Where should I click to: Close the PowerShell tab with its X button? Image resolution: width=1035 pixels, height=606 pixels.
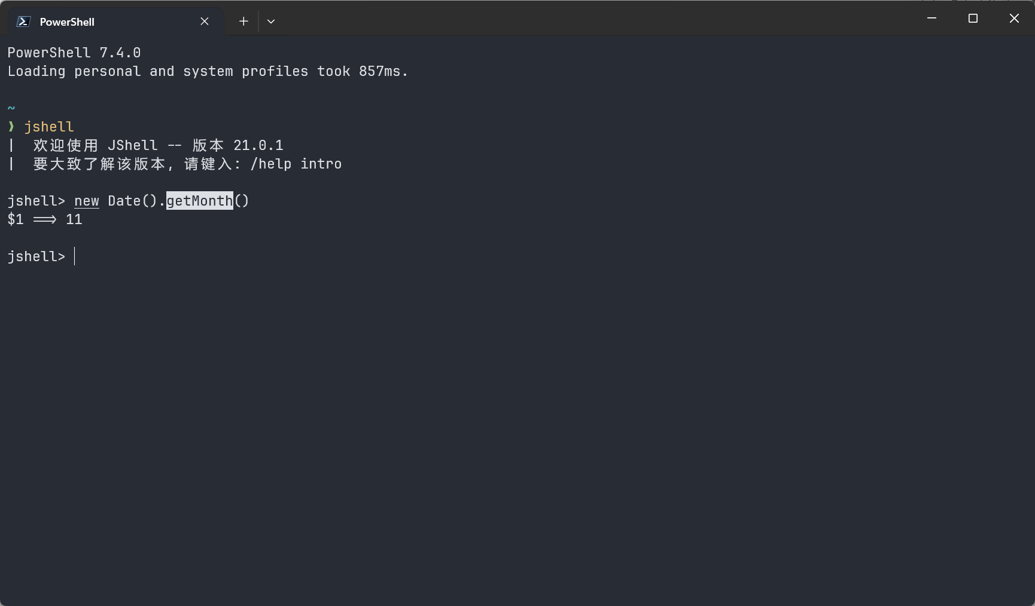[x=204, y=21]
